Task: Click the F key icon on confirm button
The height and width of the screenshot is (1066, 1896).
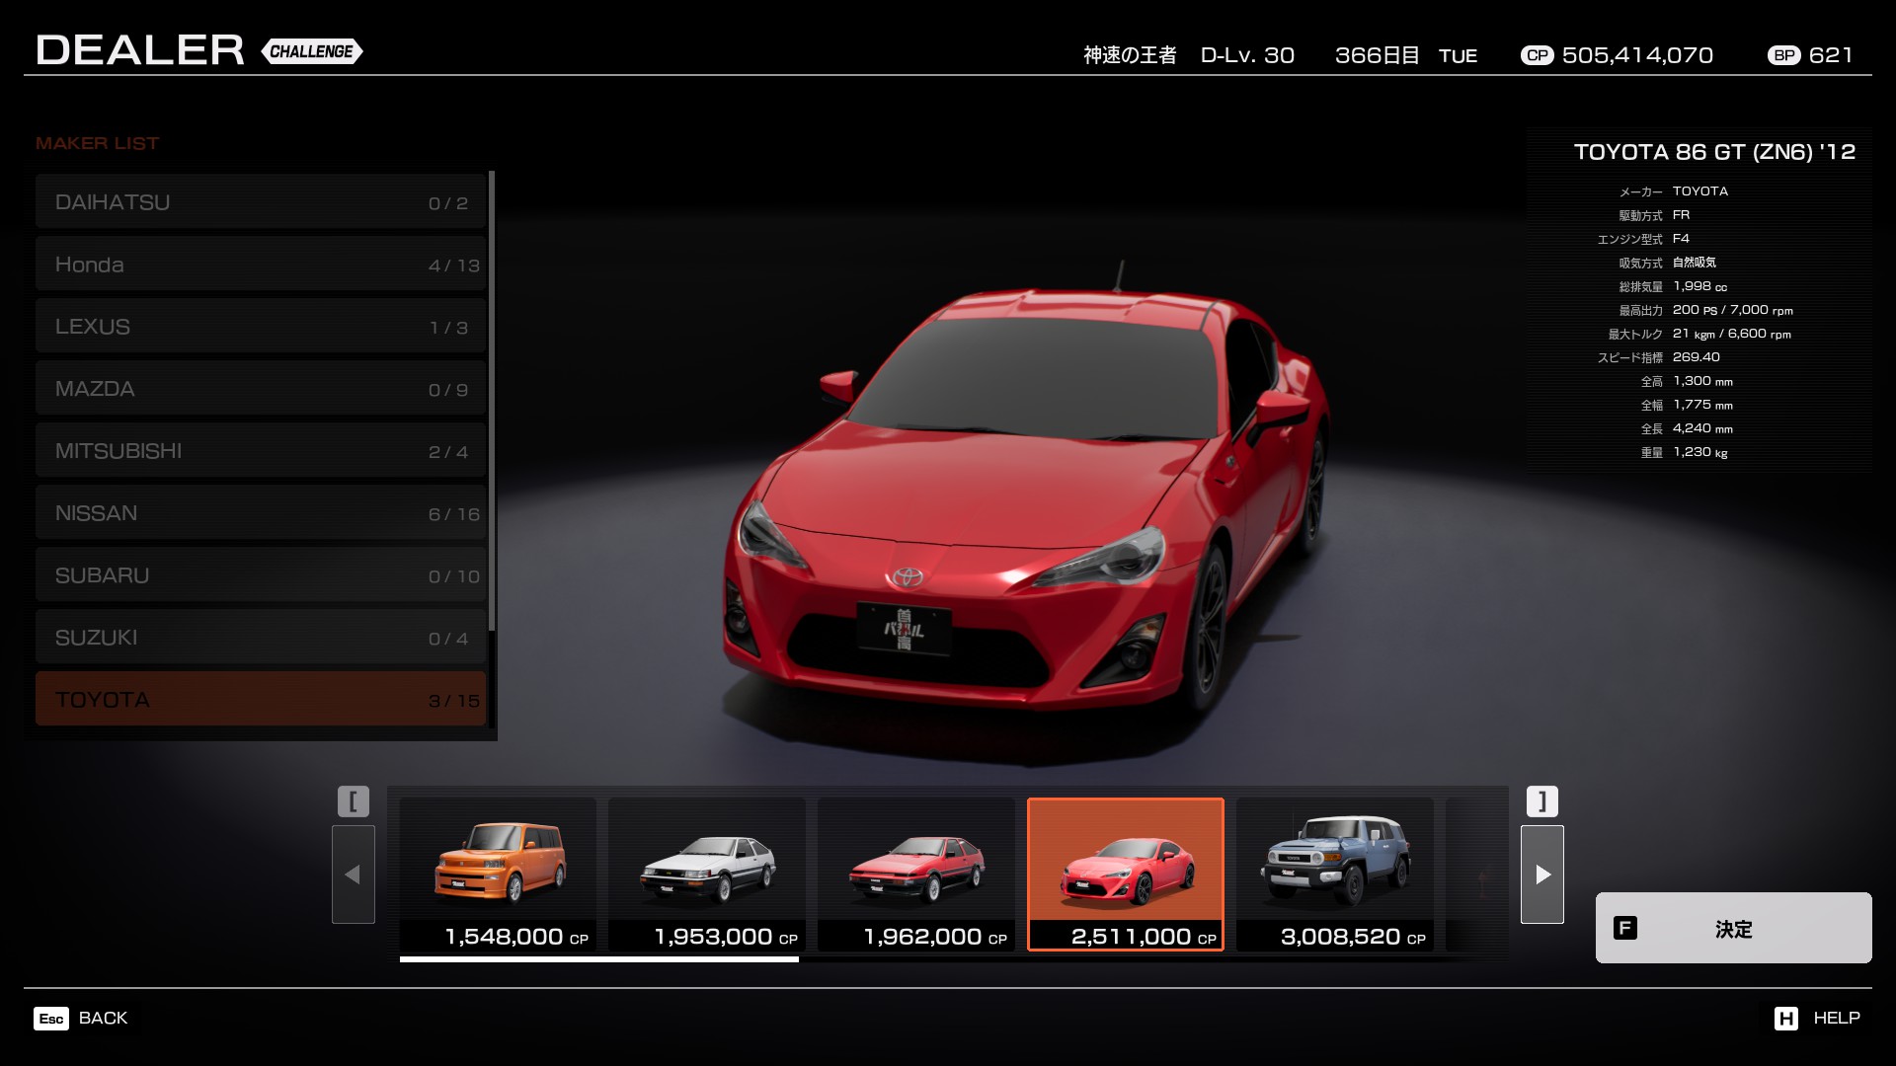Action: click(1625, 928)
